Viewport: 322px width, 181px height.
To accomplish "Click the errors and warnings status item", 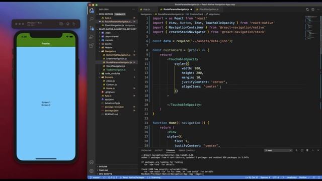I will 113,177.
